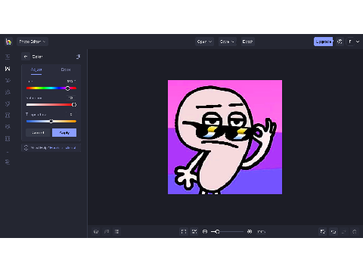The height and width of the screenshot is (272, 363).
Task: Click the undo icon
Action: (334, 231)
